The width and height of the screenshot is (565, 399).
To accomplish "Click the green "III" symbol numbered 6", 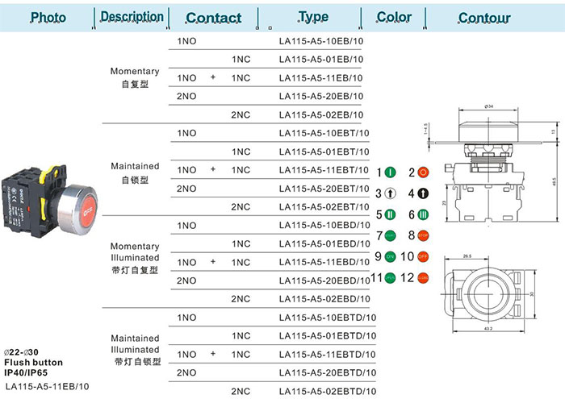I will point(423,214).
